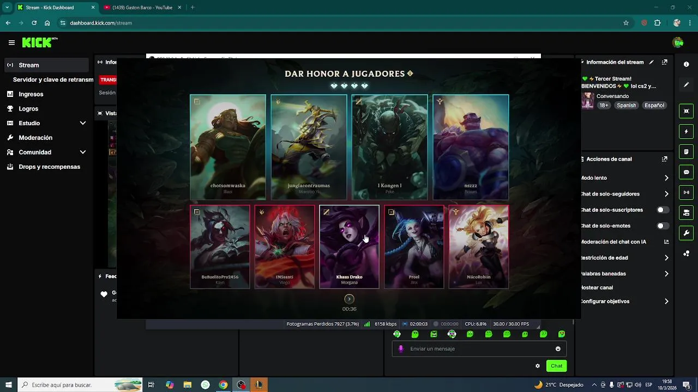Open the emoji picker in message box
This screenshot has height=392, width=698.
coord(558,349)
